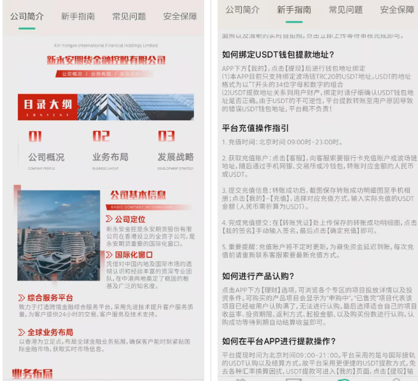Select 安全保障 tab in left screen
Image resolution: width=418 pixels, height=381 pixels.
coord(180,16)
